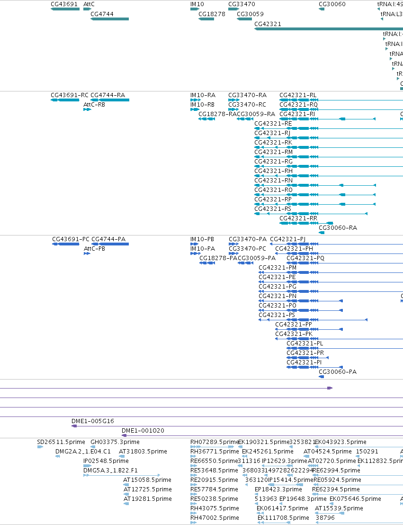
Task: Click the CG43691-RC transcript label
Action: point(70,95)
